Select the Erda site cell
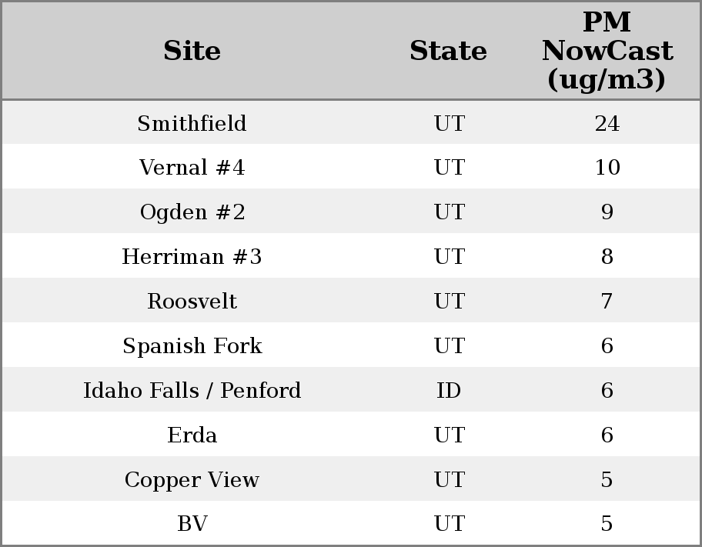 pos(192,435)
